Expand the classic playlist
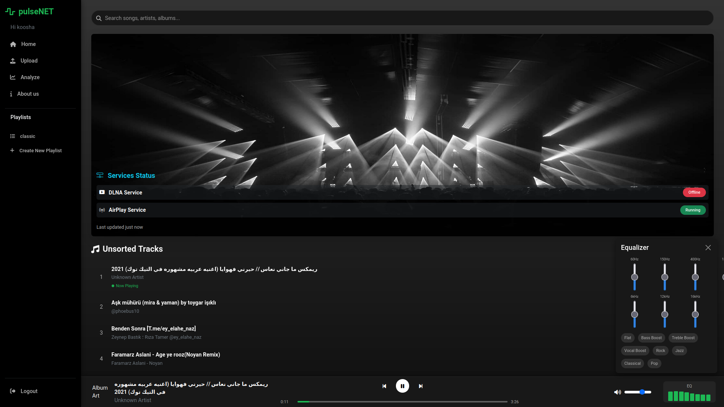This screenshot has height=407, width=724. 28,136
